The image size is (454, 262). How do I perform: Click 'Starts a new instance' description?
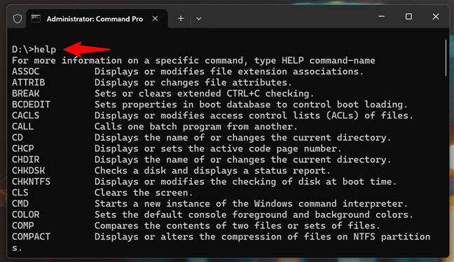tap(251, 204)
